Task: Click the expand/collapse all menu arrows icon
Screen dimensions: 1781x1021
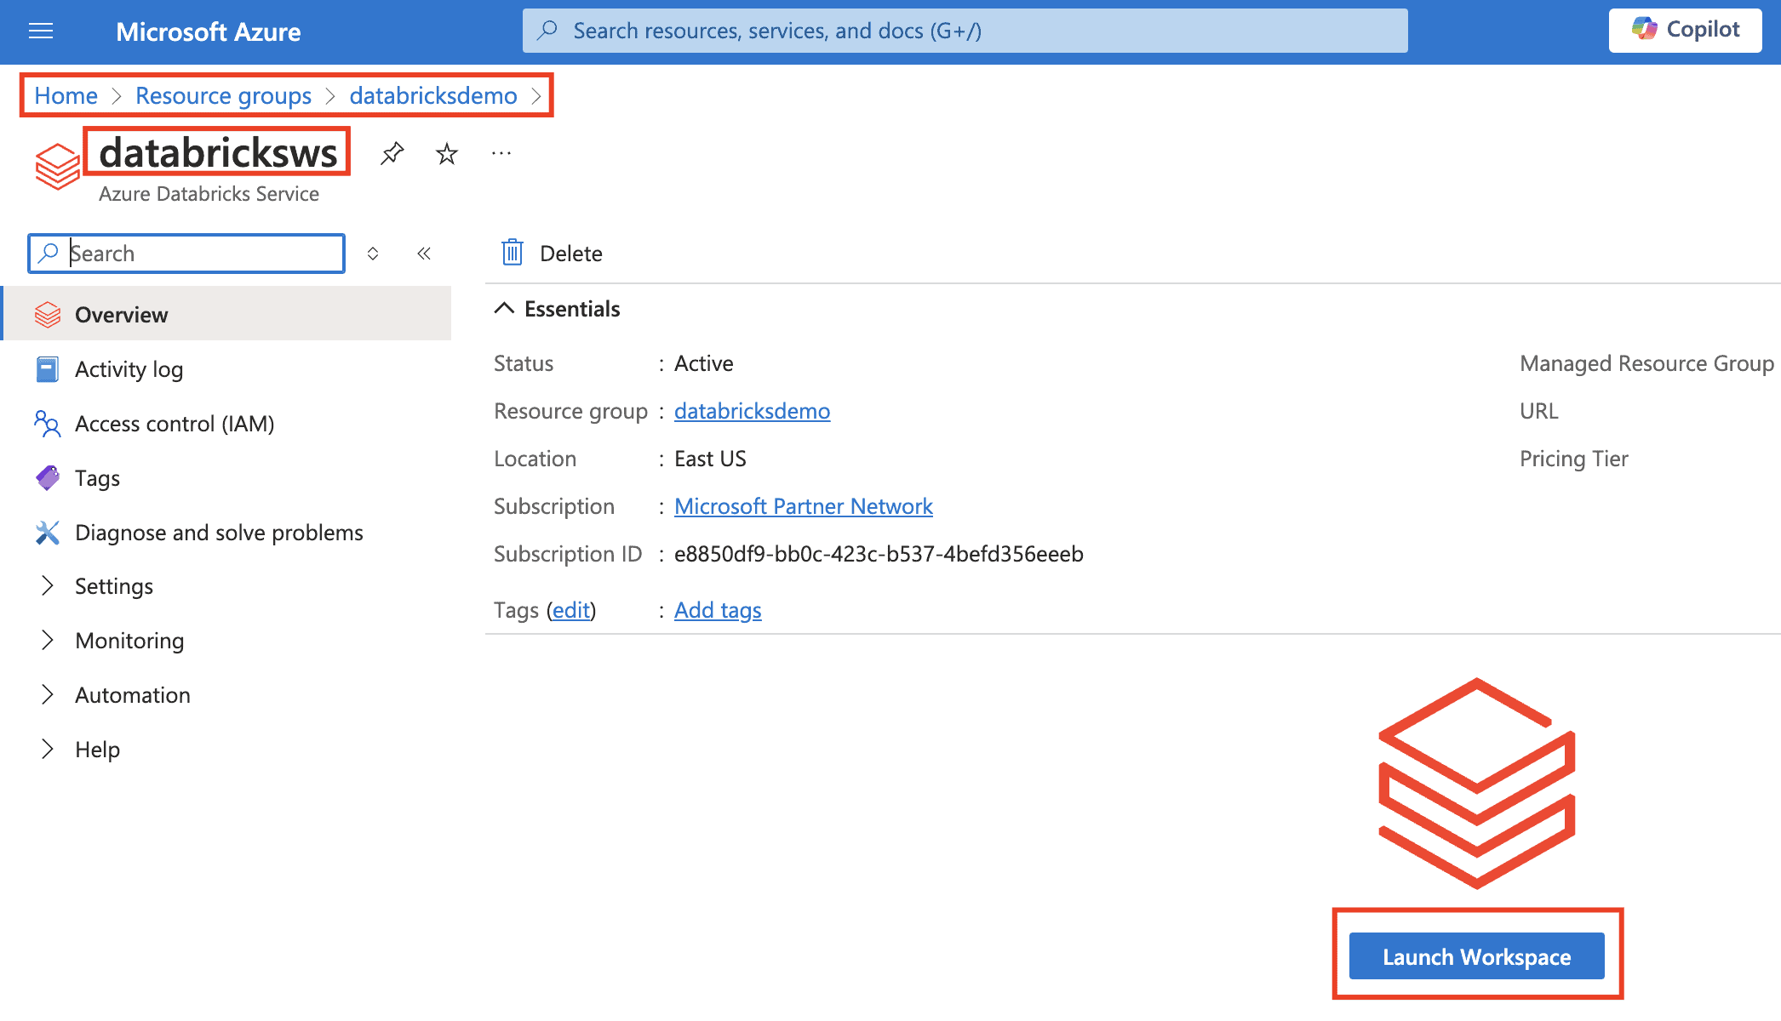Action: point(373,253)
